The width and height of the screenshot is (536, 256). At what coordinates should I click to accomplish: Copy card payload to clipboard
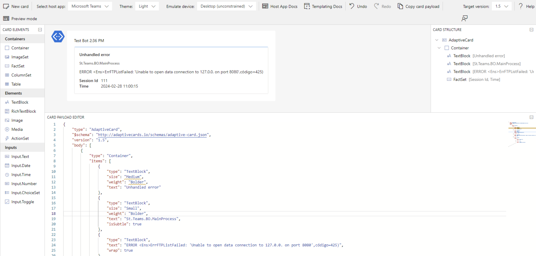pyautogui.click(x=418, y=6)
